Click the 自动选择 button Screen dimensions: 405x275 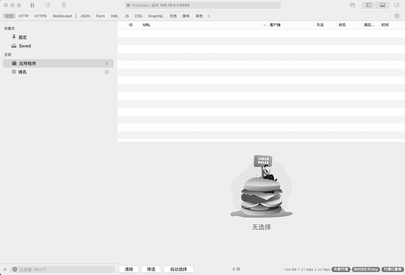point(179,269)
